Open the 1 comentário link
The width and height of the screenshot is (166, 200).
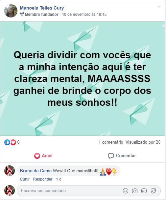111,142
